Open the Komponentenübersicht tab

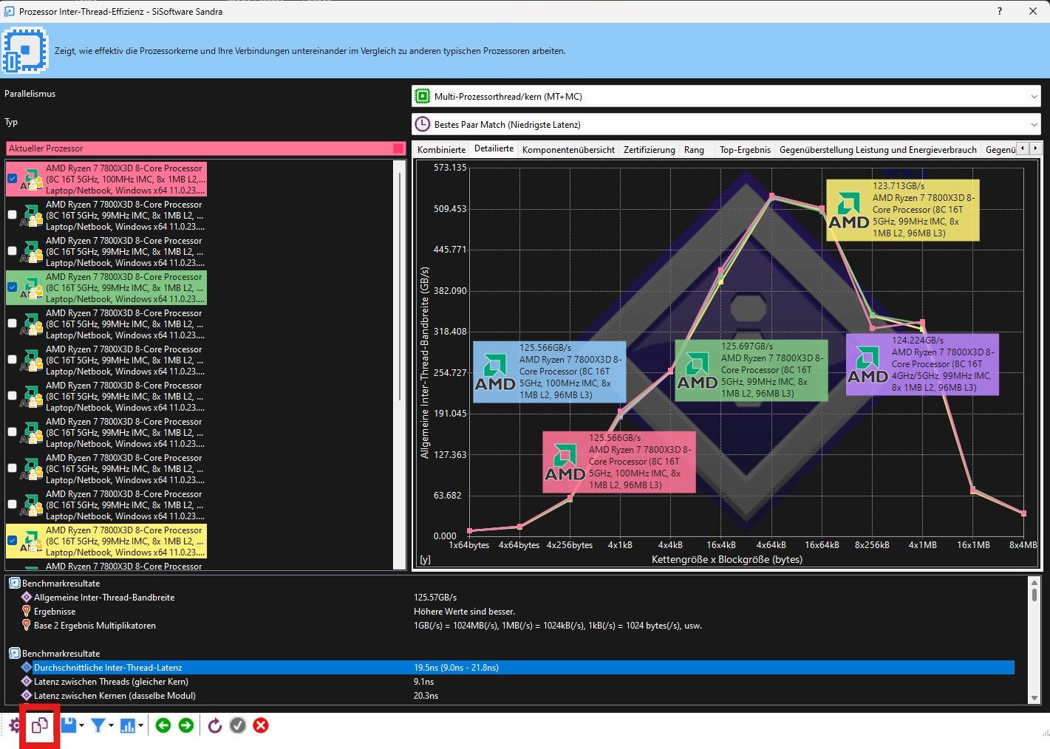568,149
